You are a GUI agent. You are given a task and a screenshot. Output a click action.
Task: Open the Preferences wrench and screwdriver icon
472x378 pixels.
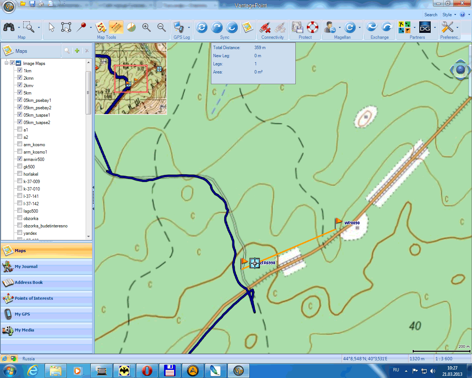[x=447, y=27]
